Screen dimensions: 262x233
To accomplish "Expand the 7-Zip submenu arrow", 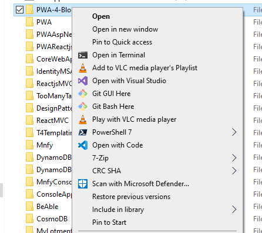I will 234,158.
